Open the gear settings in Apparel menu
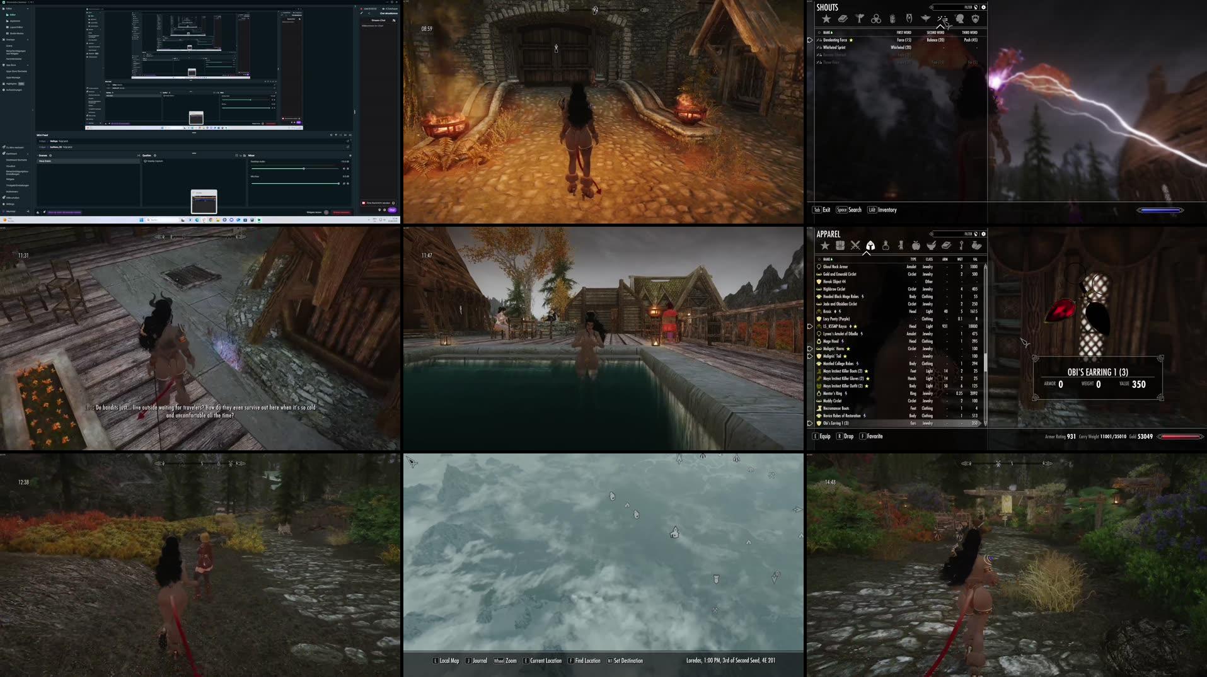The width and height of the screenshot is (1207, 677). tap(983, 234)
